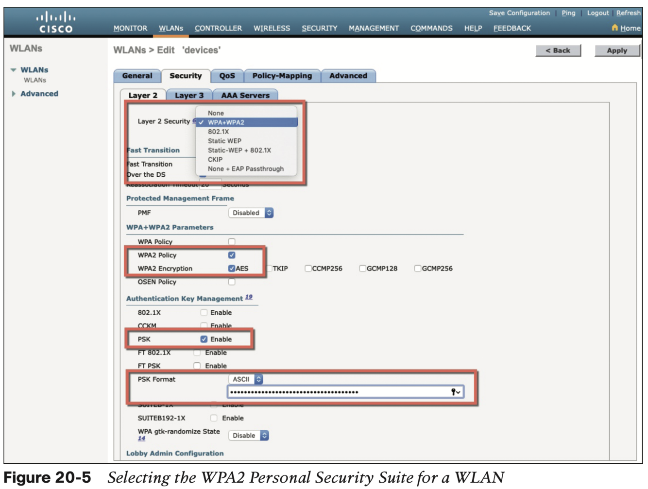Open the COMMANDS menu
The image size is (648, 489).
(431, 28)
